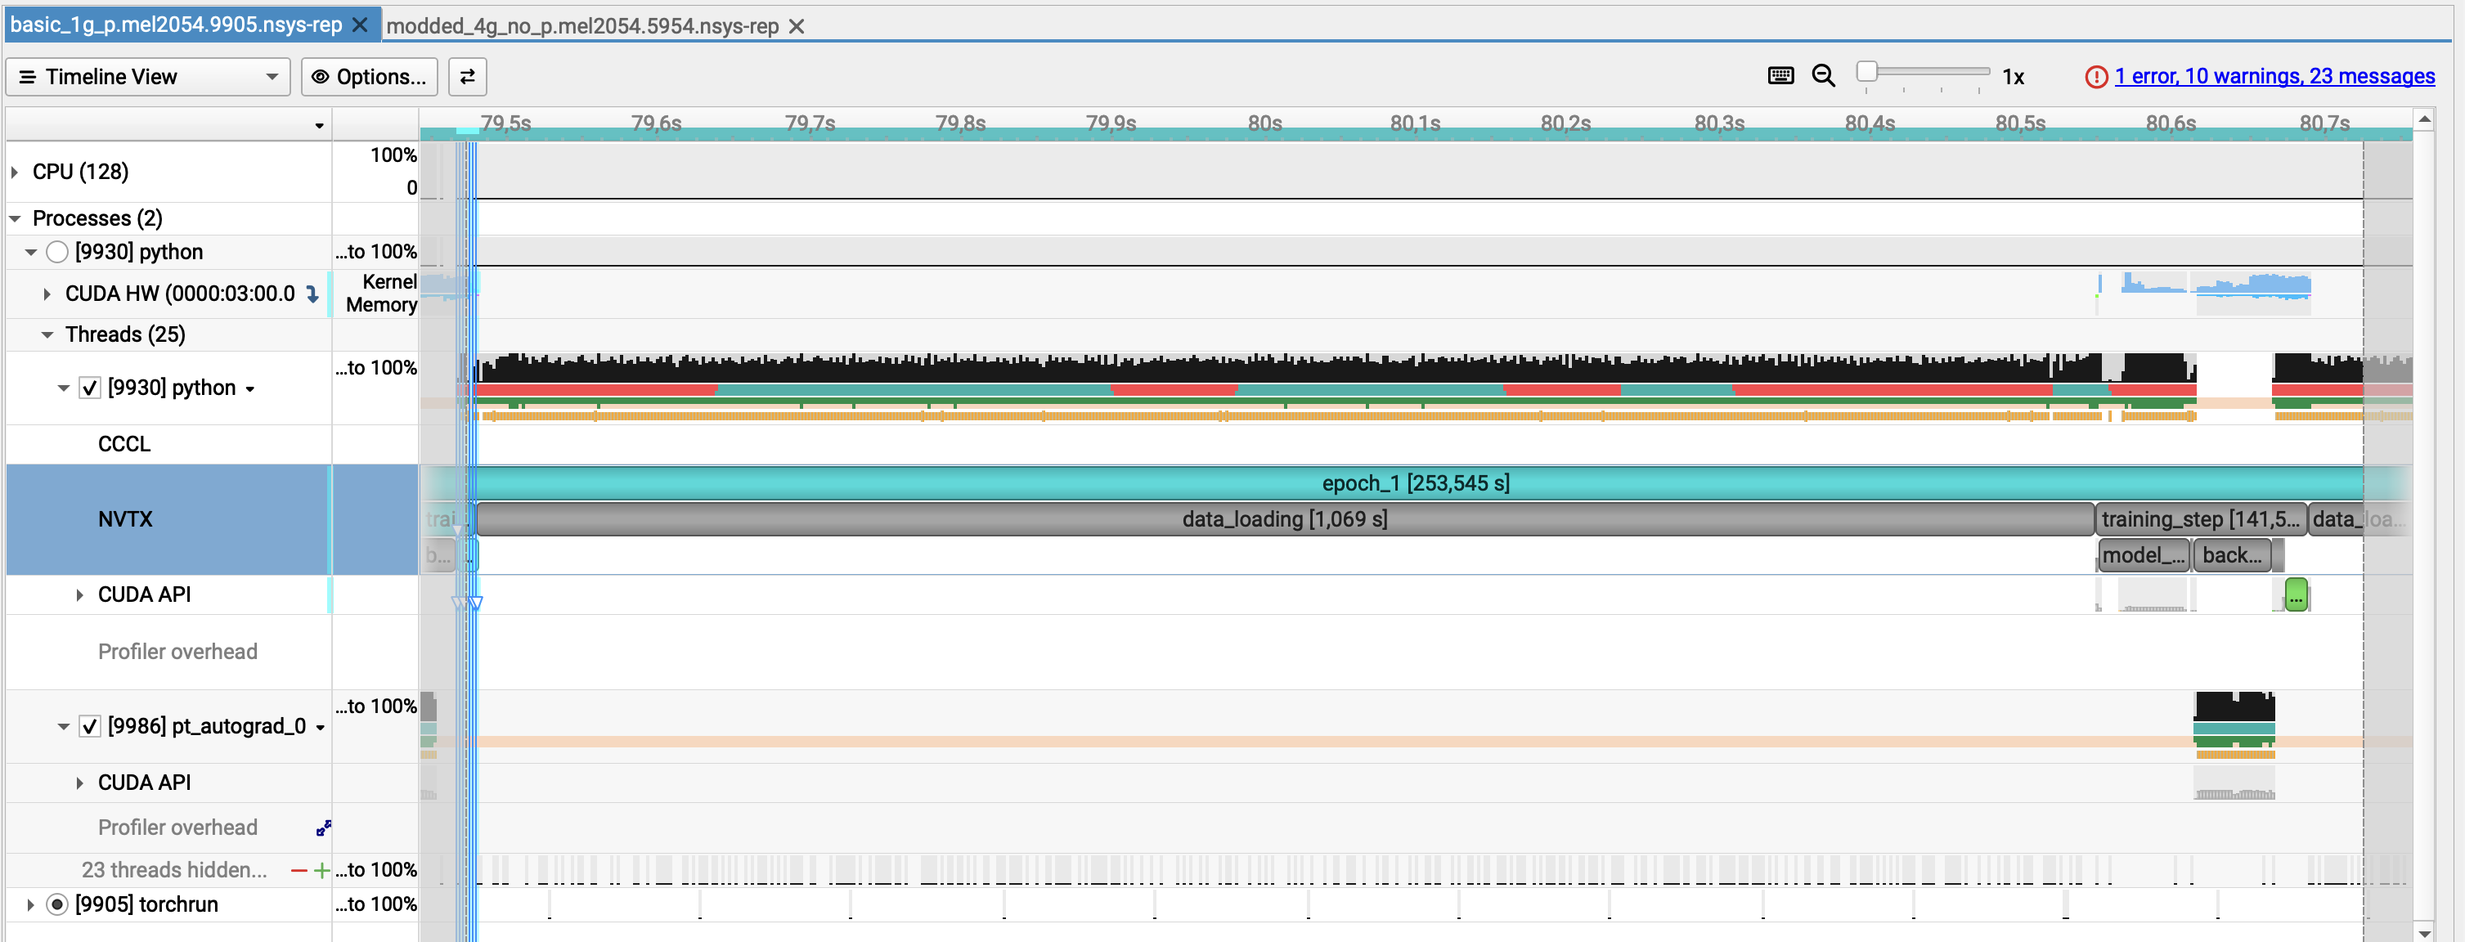Open the Options... button
2465x942 pixels.
pyautogui.click(x=370, y=77)
